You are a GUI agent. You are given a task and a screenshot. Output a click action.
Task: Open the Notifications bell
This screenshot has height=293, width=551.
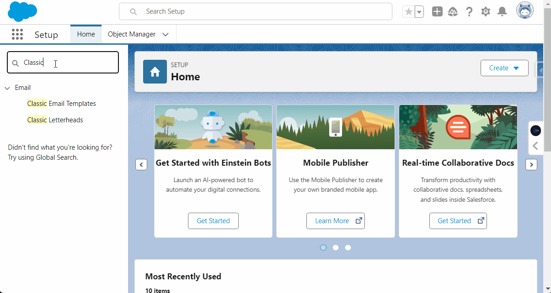(502, 12)
